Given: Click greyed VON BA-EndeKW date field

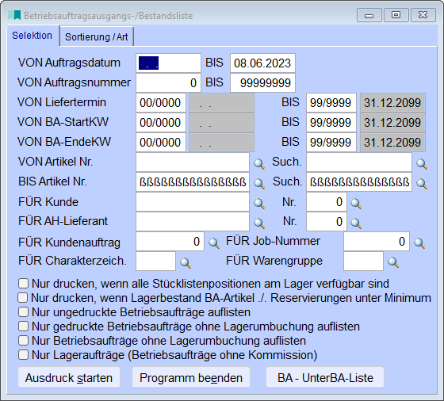Looking at the screenshot, I should [x=221, y=142].
